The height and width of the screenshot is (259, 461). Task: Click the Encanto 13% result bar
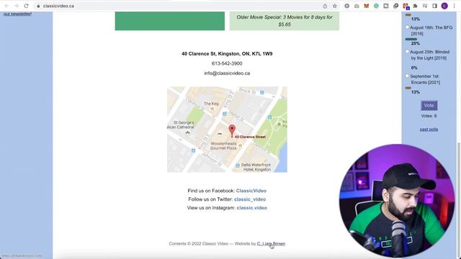408,88
